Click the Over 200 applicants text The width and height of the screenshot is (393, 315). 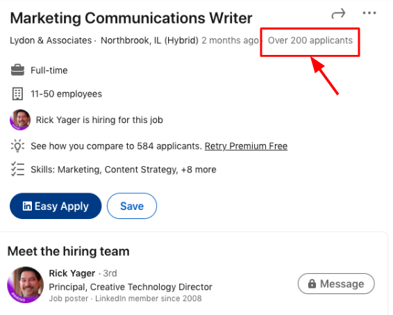310,40
